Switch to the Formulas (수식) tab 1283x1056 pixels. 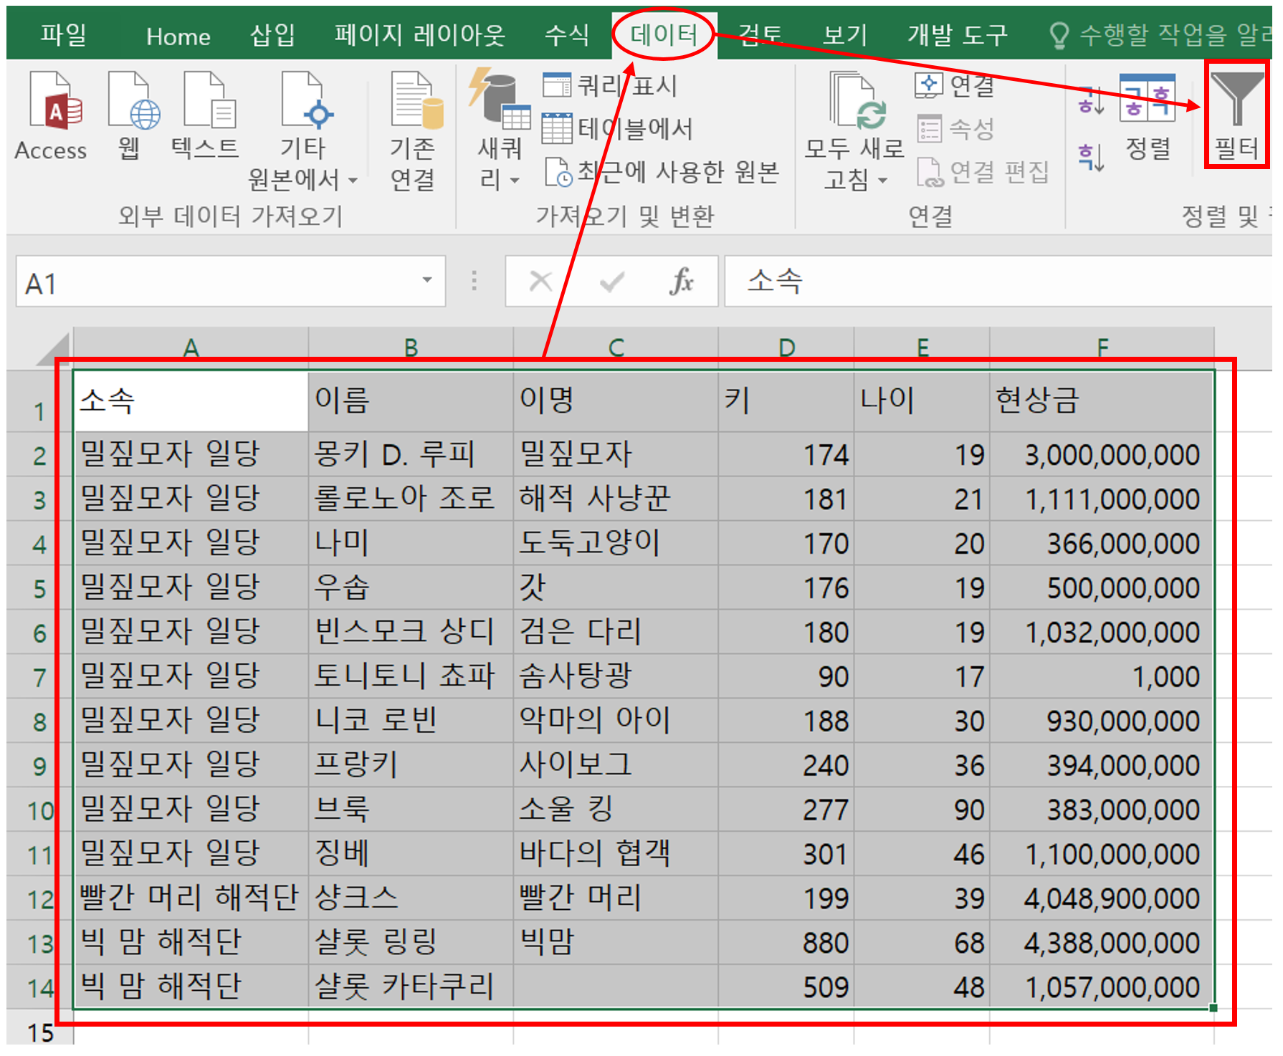pyautogui.click(x=566, y=34)
